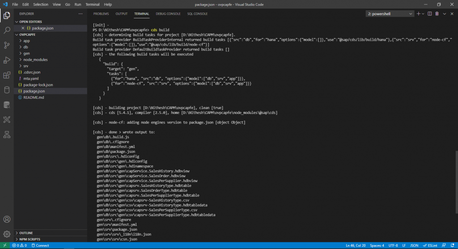
Task: Open the powershell terminal selector dropdown
Action: coord(390,14)
